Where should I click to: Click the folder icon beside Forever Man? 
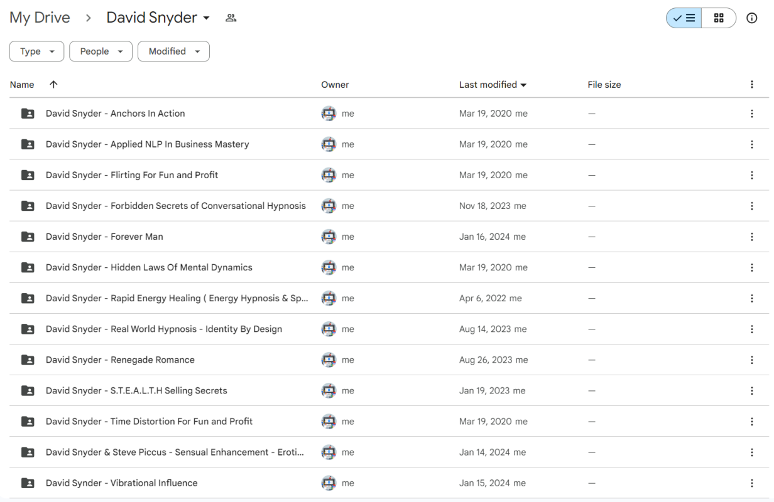[x=27, y=237]
